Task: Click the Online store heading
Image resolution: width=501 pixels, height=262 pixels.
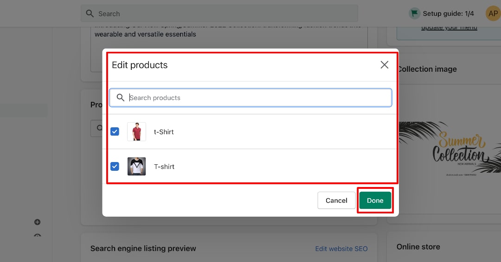Action: click(418, 247)
